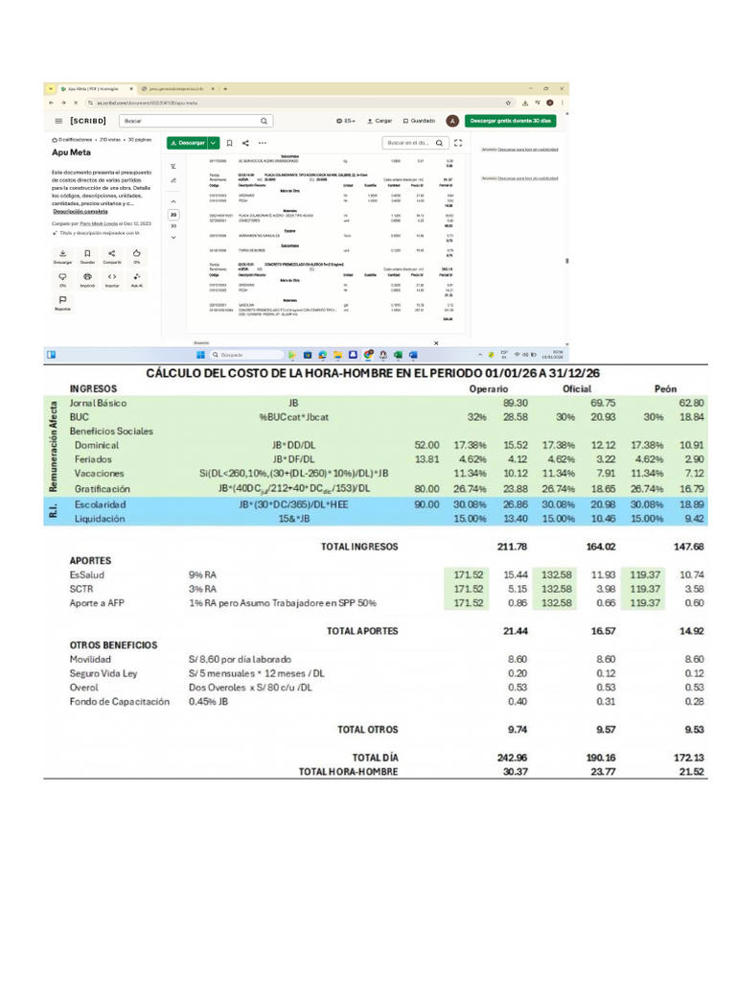Open the Windows Start menu
Viewport: 736px width, 982px height.
(200, 355)
